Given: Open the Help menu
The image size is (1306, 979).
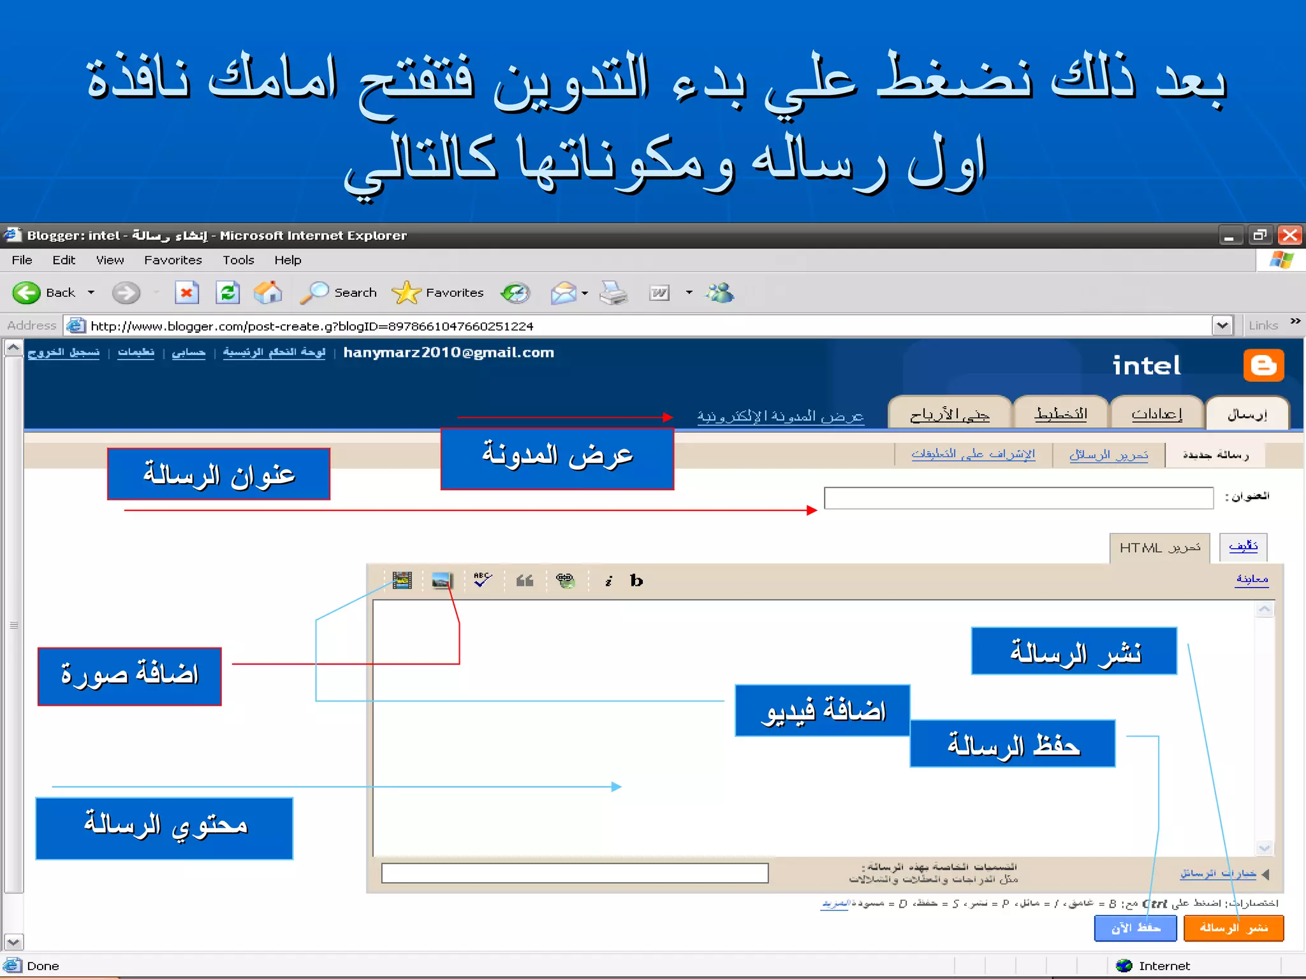Looking at the screenshot, I should pos(288,260).
